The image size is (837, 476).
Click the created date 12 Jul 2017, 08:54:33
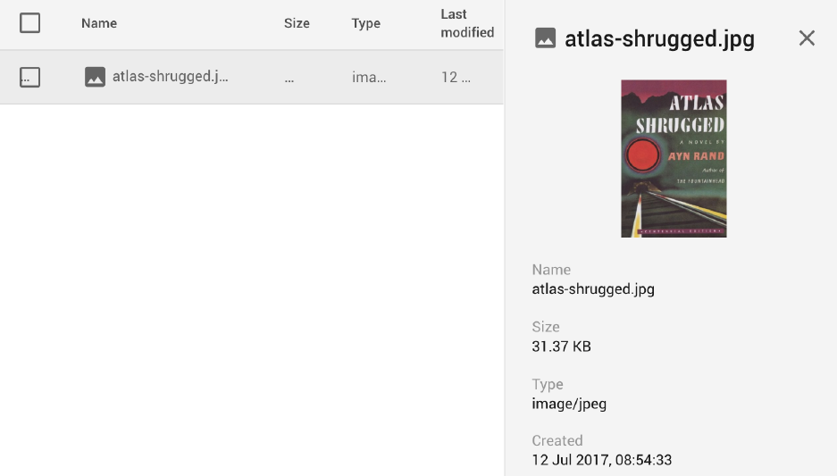(x=601, y=460)
